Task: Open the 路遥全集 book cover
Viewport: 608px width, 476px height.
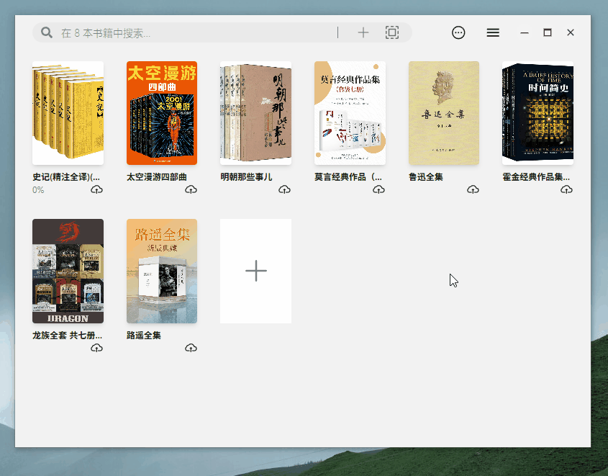Action: [x=162, y=271]
